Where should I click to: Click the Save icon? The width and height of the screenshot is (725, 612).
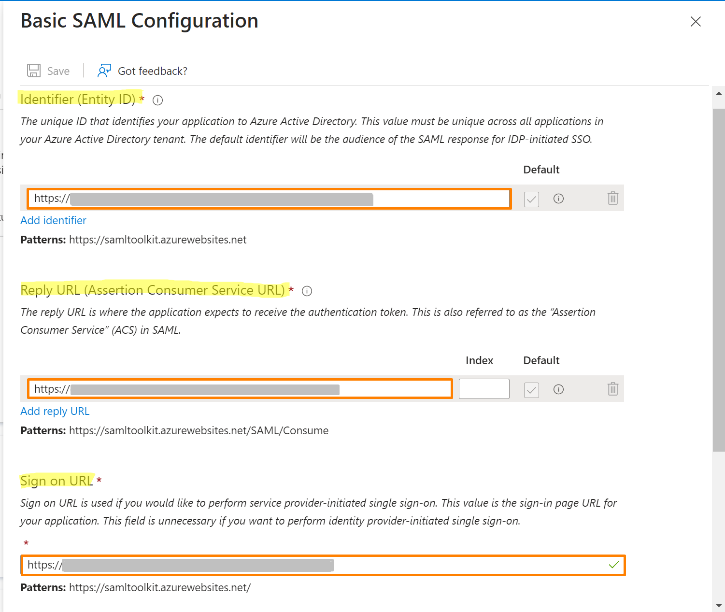(x=34, y=71)
